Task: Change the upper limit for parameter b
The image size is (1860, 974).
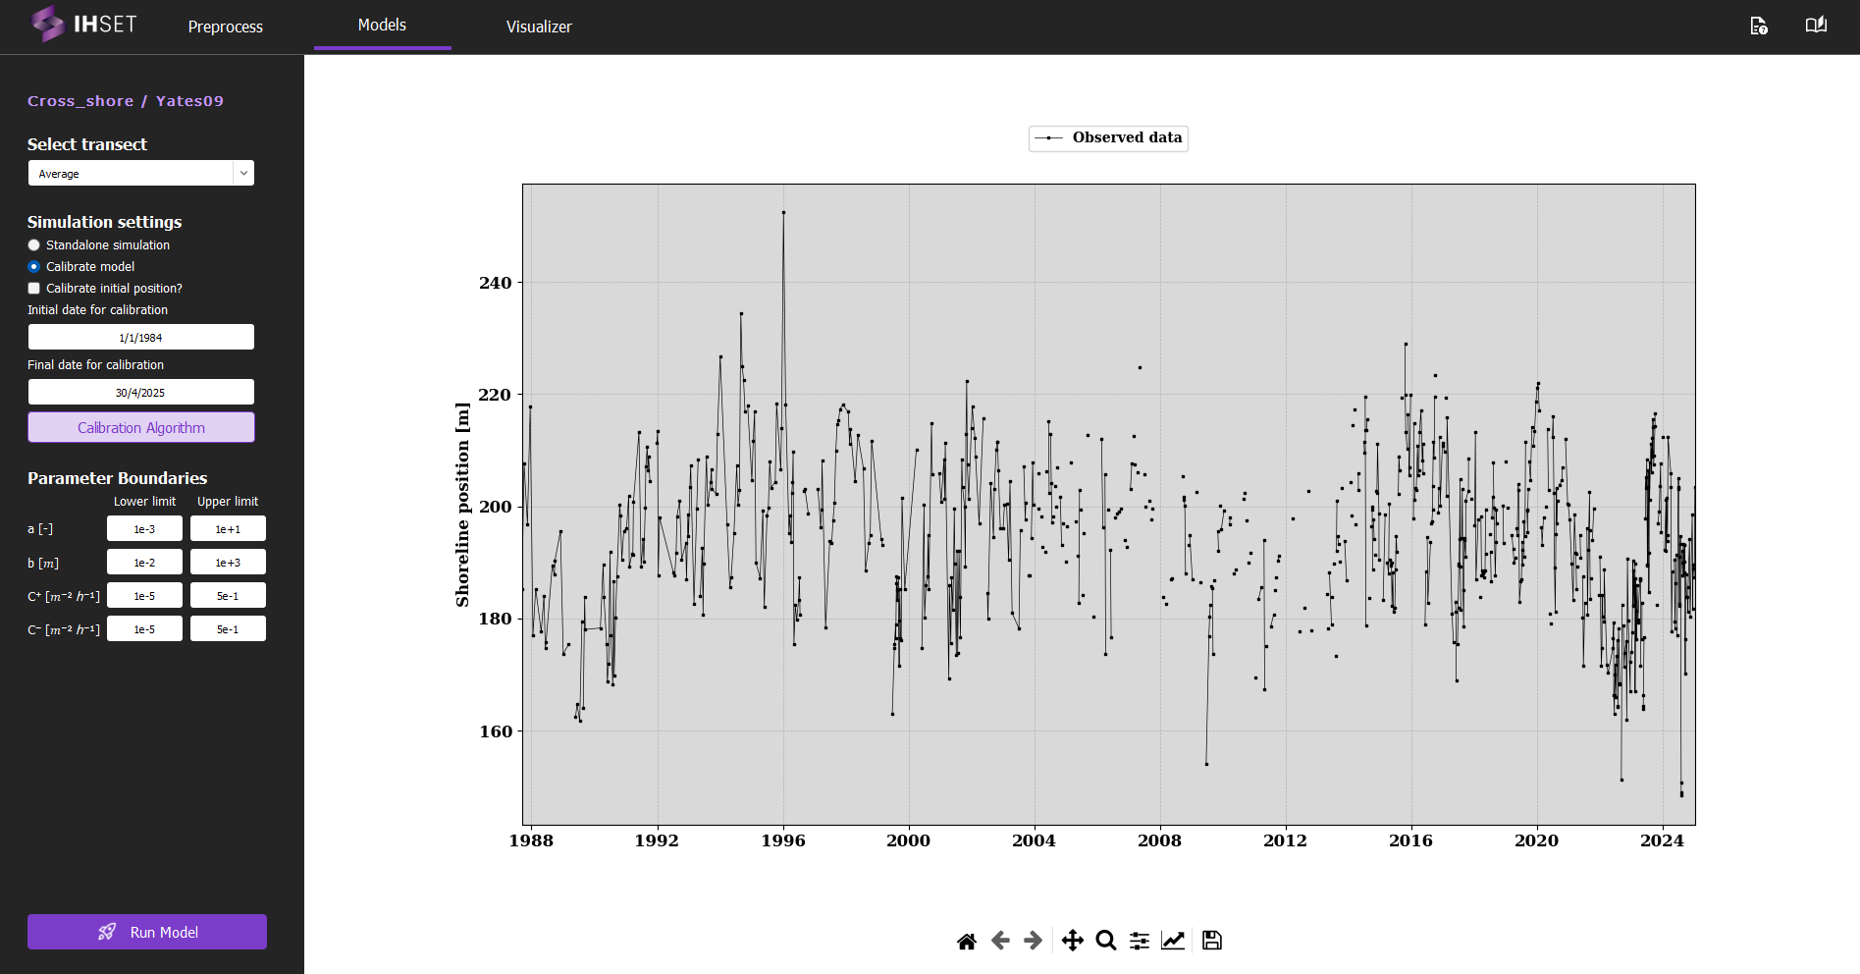Action: 227,562
